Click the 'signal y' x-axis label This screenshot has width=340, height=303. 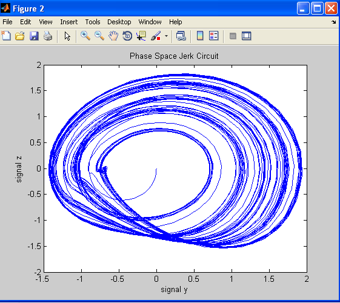pyautogui.click(x=174, y=290)
